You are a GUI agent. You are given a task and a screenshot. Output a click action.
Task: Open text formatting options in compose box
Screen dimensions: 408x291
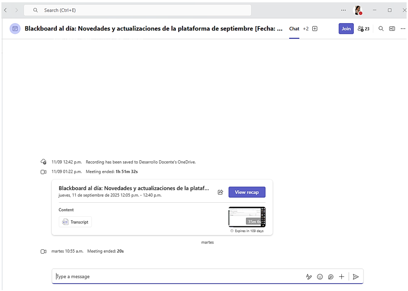click(309, 277)
